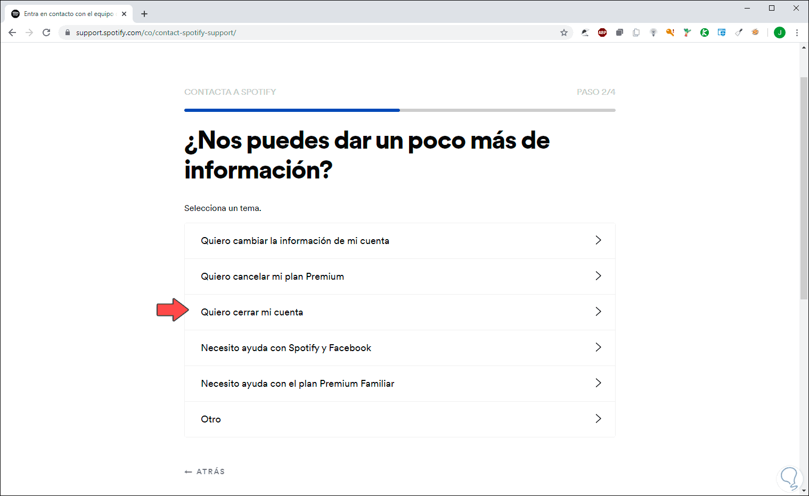This screenshot has width=809, height=496.
Task: Open the blue window-shield extension
Action: coord(722,32)
